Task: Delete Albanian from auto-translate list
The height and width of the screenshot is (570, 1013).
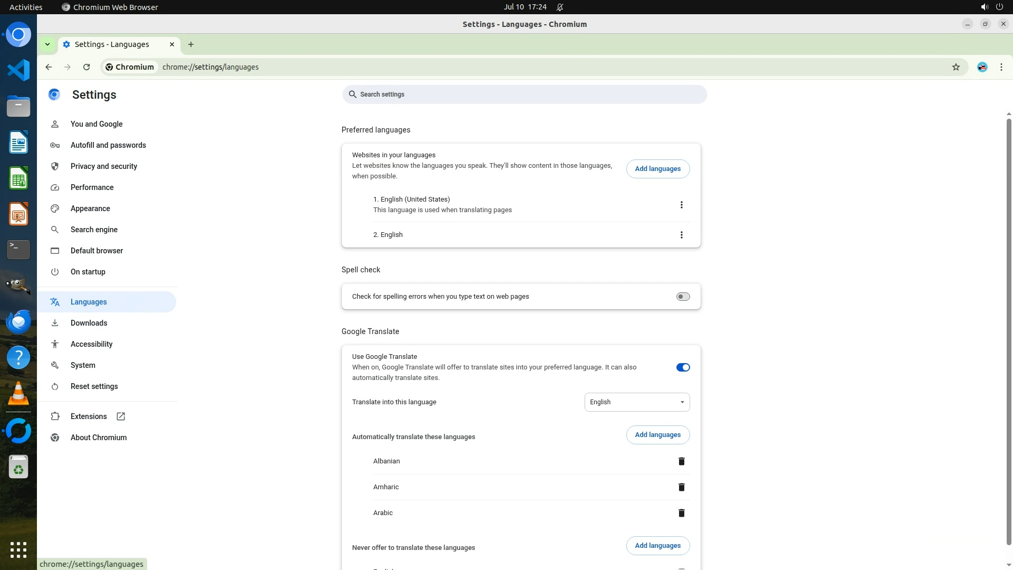Action: pos(681,461)
